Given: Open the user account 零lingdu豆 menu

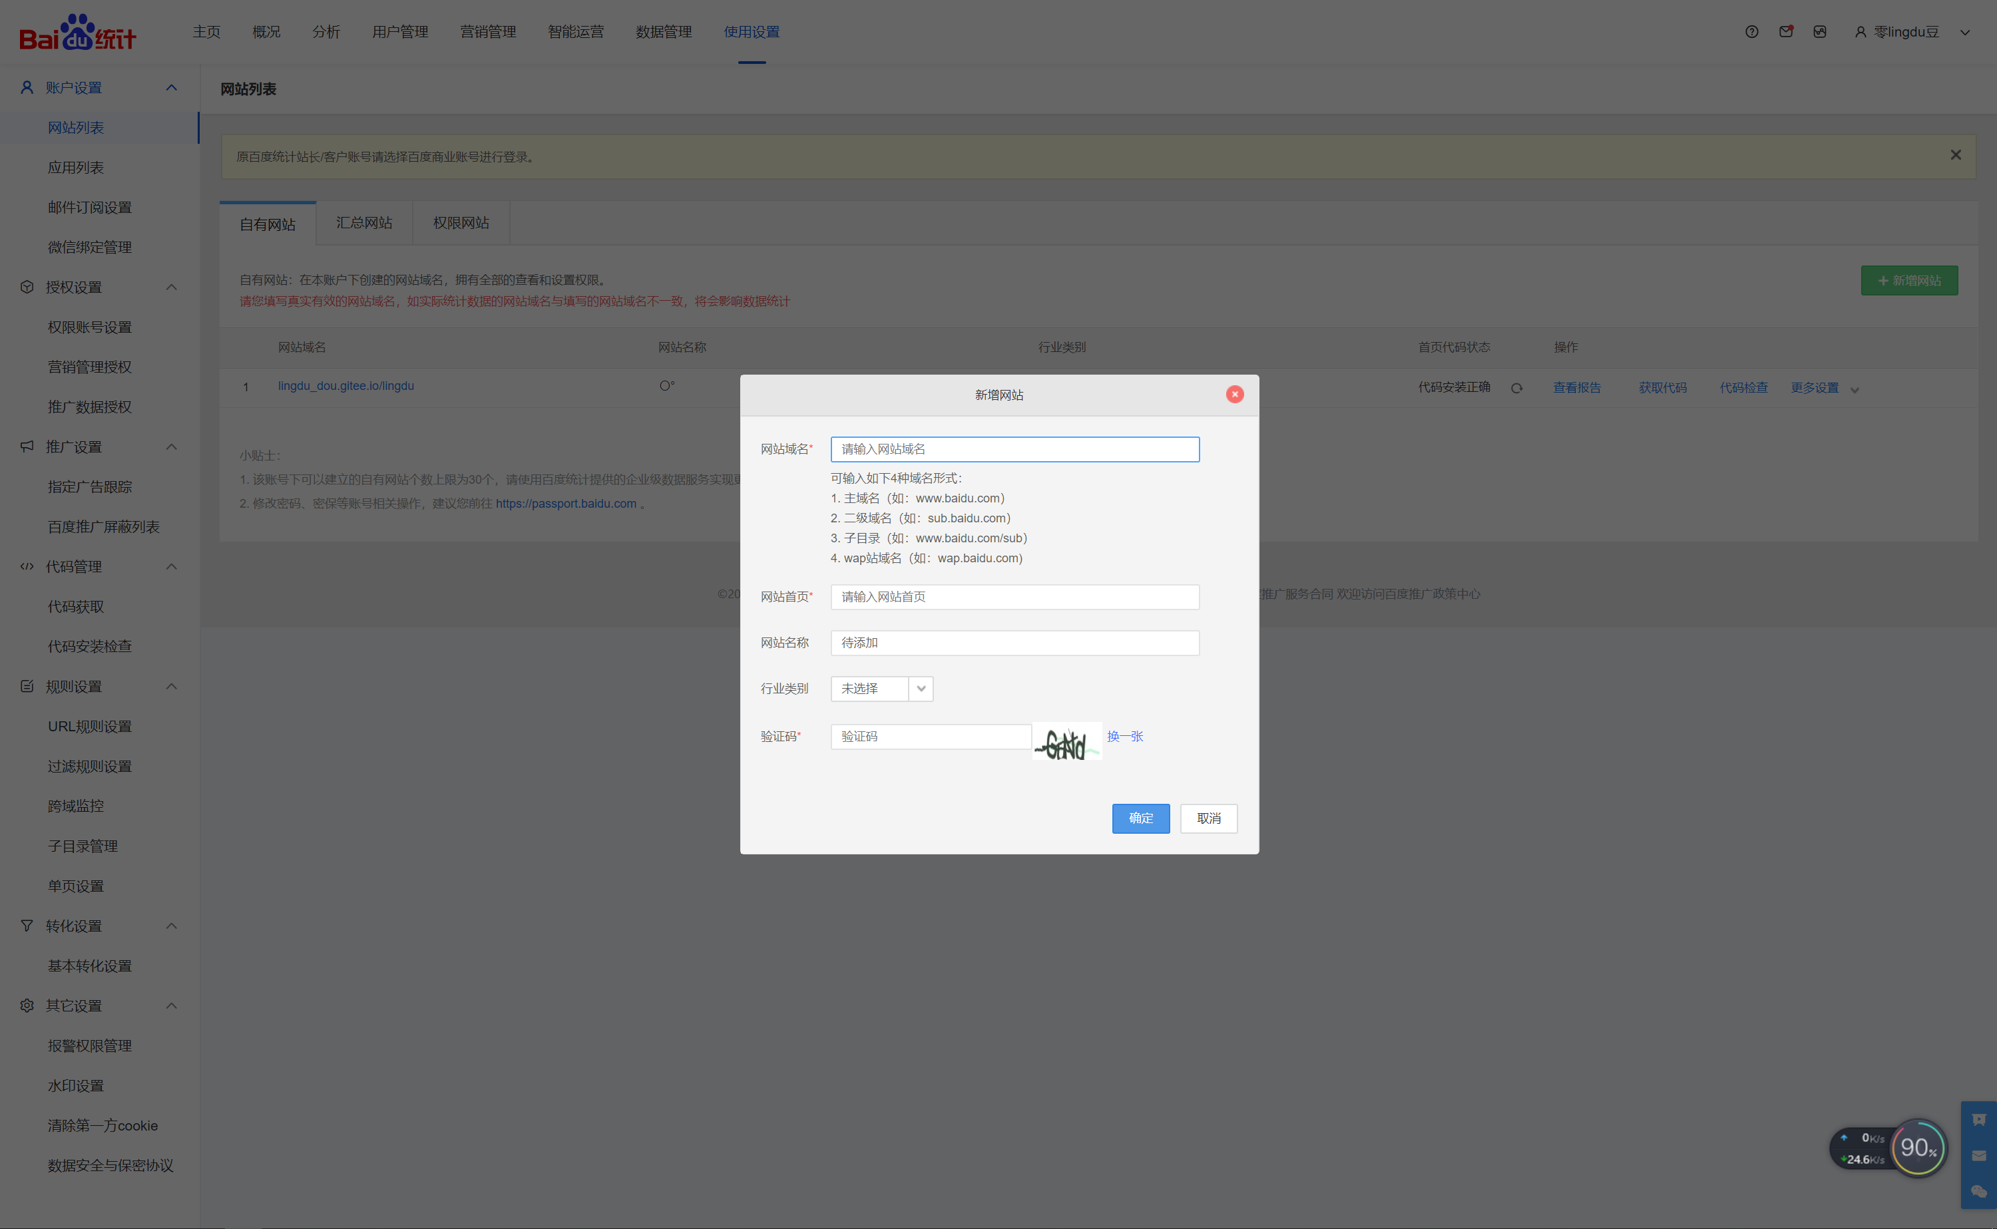Looking at the screenshot, I should tap(1906, 32).
